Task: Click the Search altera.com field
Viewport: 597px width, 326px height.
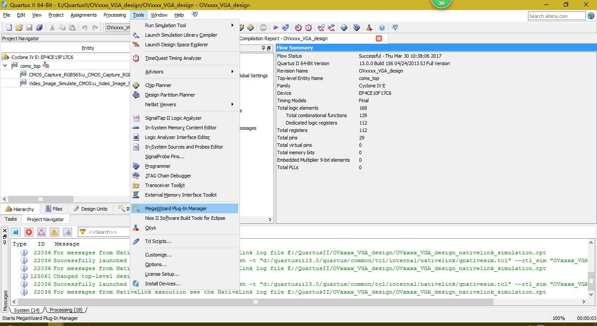Action: tap(556, 16)
